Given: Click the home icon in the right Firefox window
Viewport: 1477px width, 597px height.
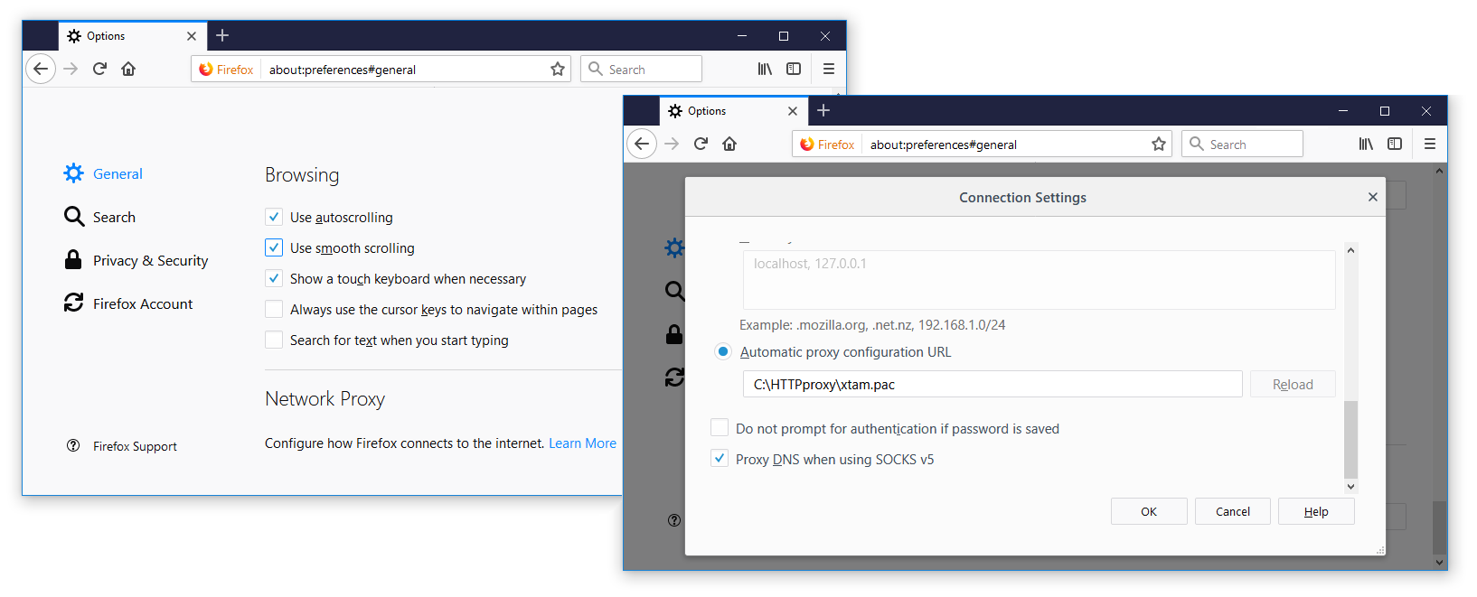Looking at the screenshot, I should tap(729, 144).
